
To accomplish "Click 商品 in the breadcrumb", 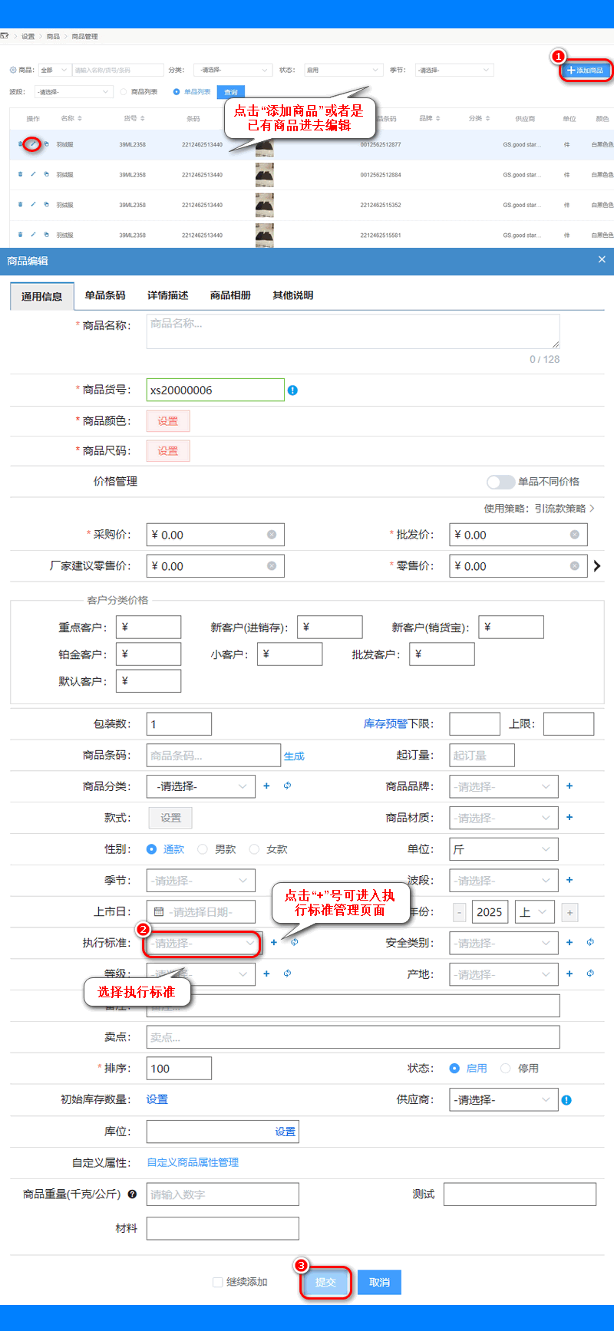I will coord(53,37).
